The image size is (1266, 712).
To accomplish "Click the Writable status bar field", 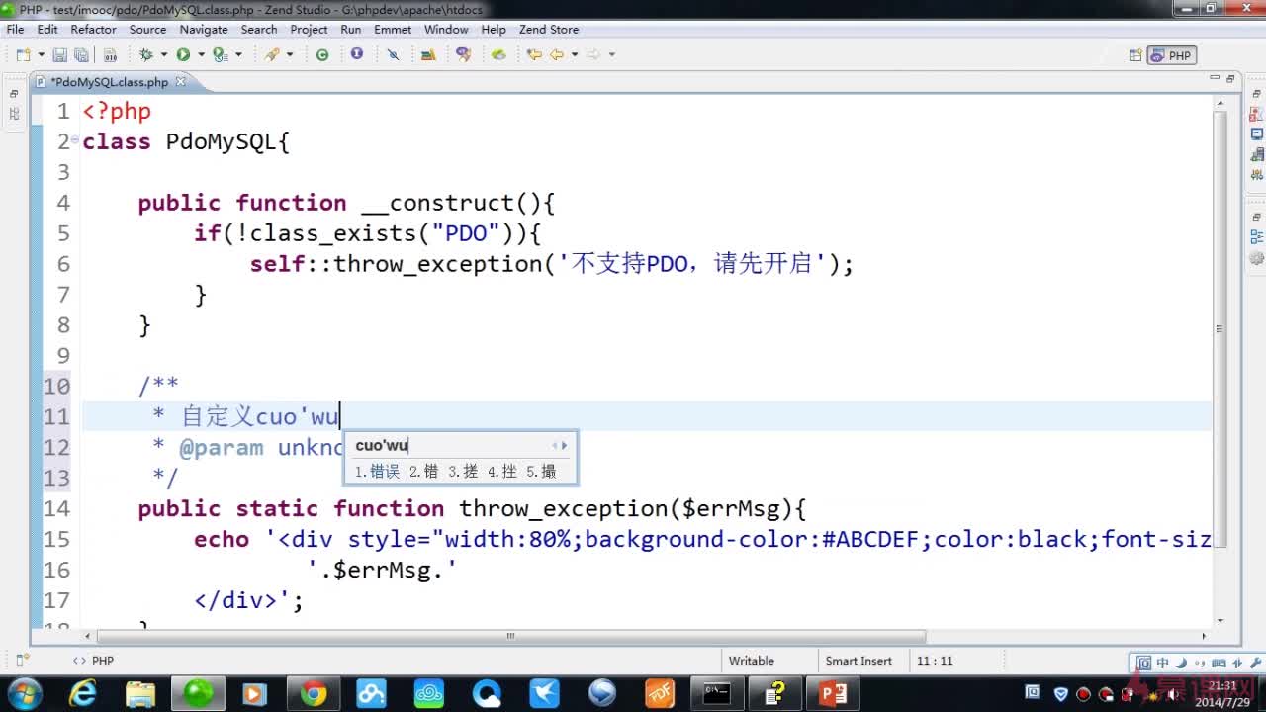I will coord(752,661).
